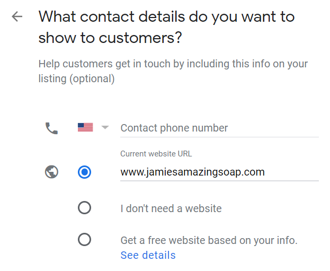Image resolution: width=330 pixels, height=271 pixels.
Task: Click "Get a free website based on your info" text
Action: pyautogui.click(x=209, y=240)
